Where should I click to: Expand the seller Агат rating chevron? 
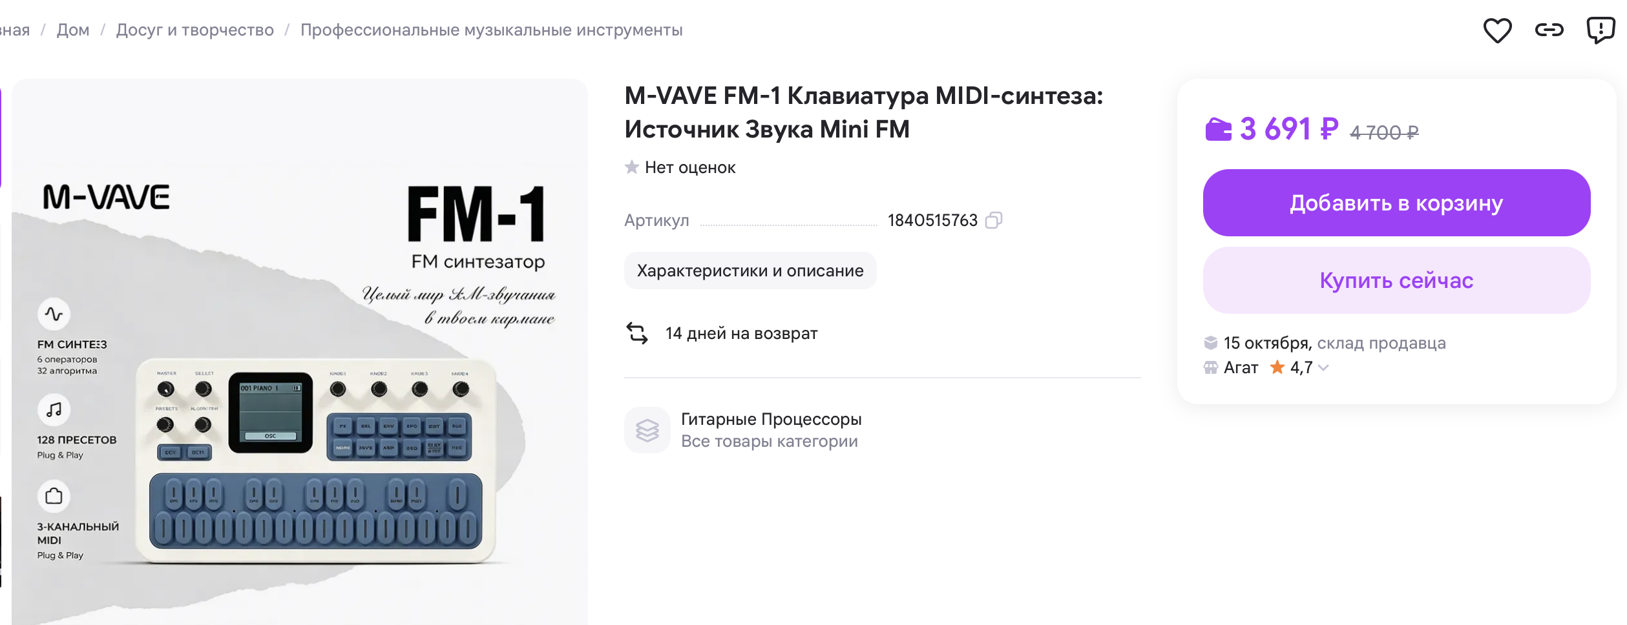point(1323,367)
